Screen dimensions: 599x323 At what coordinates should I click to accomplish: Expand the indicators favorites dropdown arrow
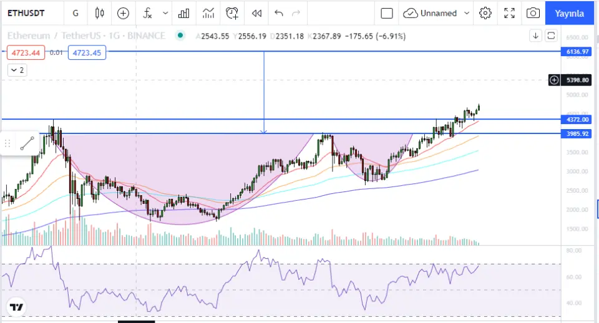pyautogui.click(x=165, y=13)
